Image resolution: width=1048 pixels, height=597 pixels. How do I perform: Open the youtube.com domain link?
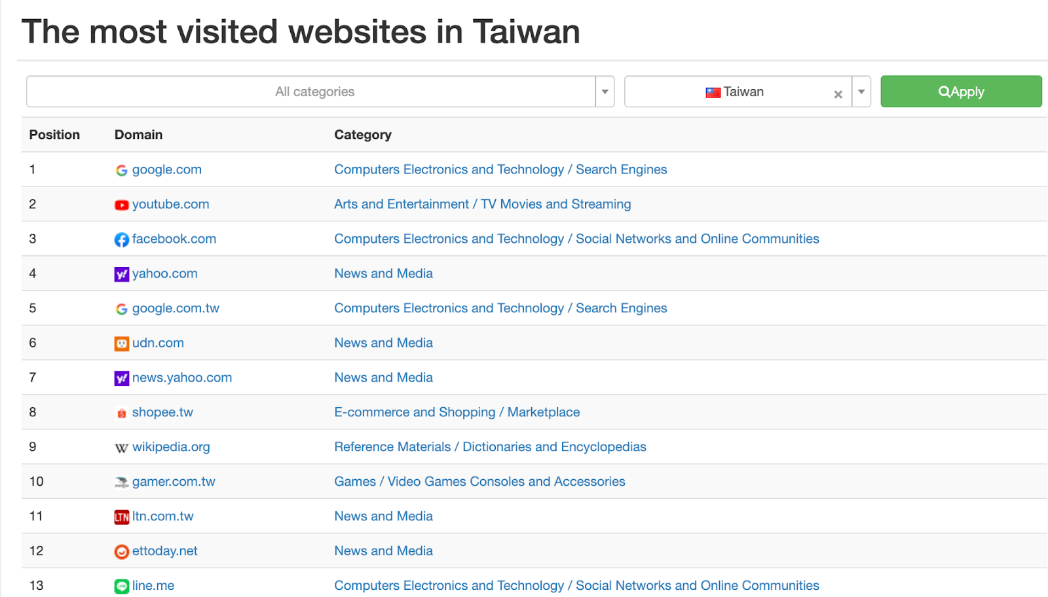click(x=171, y=204)
